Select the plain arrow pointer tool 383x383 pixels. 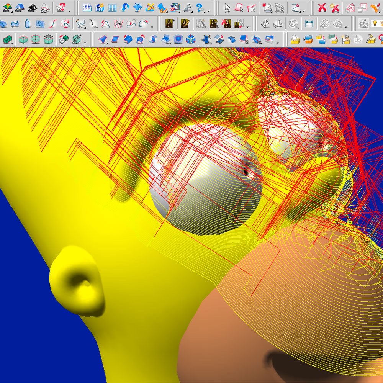pos(227,8)
